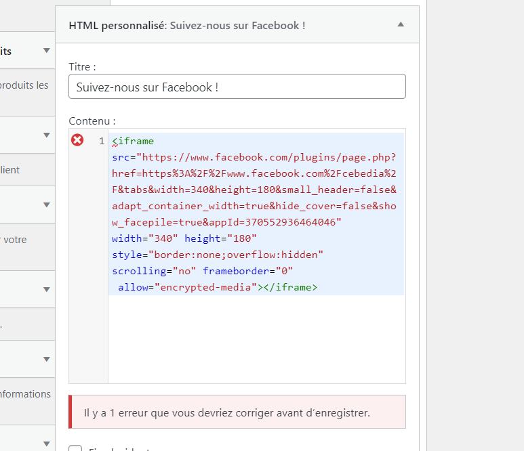Click the height="180" attribute

[220, 238]
